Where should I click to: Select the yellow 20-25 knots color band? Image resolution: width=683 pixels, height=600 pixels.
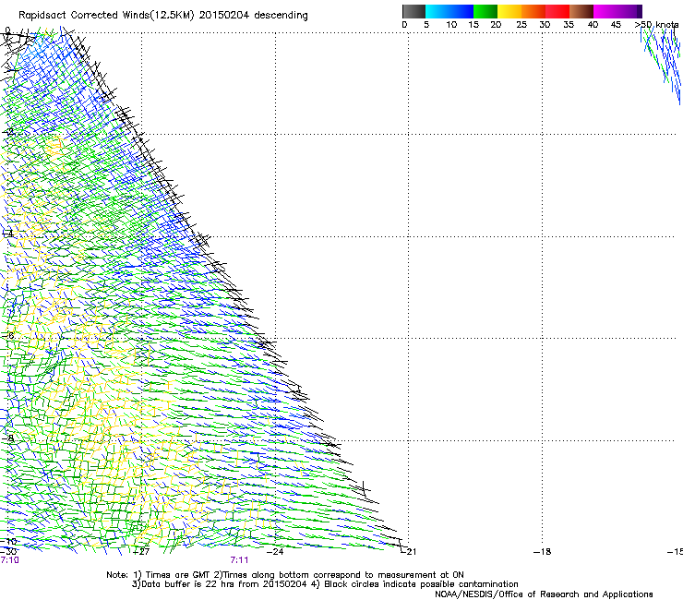point(509,11)
